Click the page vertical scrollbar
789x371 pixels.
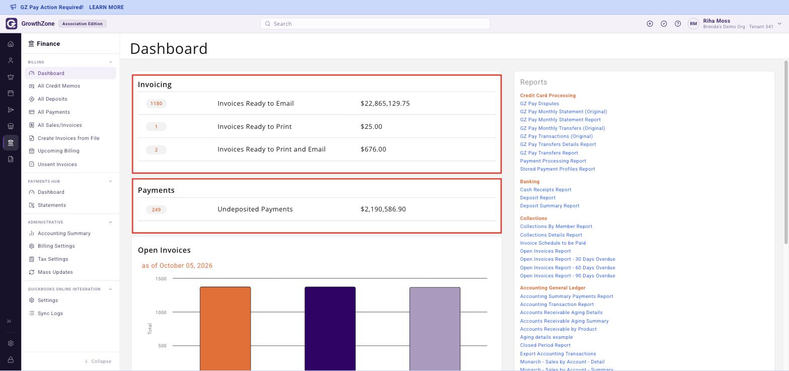[786, 154]
